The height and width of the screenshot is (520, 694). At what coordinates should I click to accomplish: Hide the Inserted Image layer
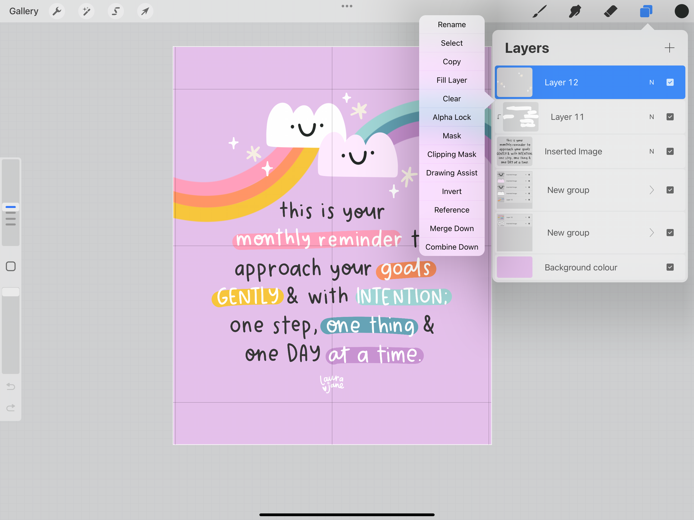(670, 151)
